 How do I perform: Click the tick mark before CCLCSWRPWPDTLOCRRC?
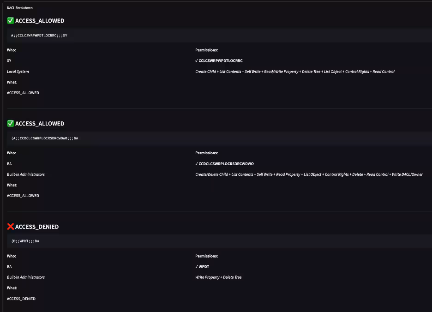197,61
